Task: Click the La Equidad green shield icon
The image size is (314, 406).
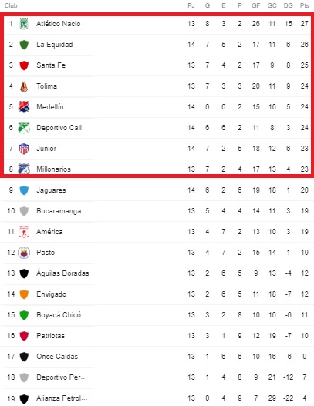Action: (x=24, y=45)
